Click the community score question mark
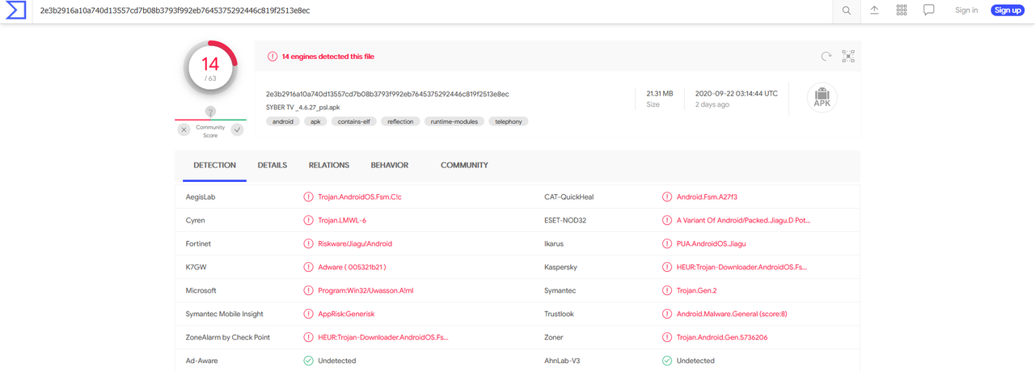Image resolution: width=1035 pixels, height=372 pixels. coord(210,112)
